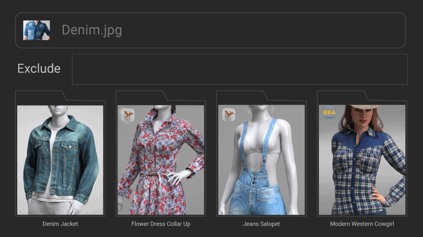Screen dimensions: 423x237
Task: Click the Denim.jpg search field text
Action: (91, 30)
